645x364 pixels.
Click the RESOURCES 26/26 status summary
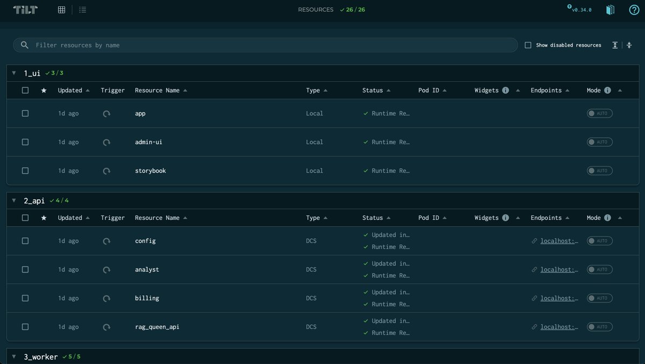[x=332, y=10]
